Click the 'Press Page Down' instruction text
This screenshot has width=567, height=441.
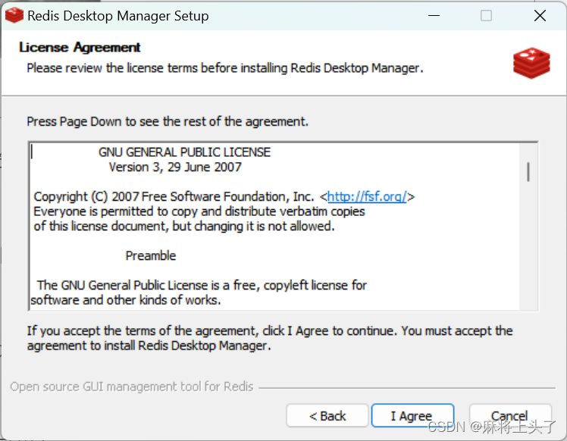coord(168,121)
